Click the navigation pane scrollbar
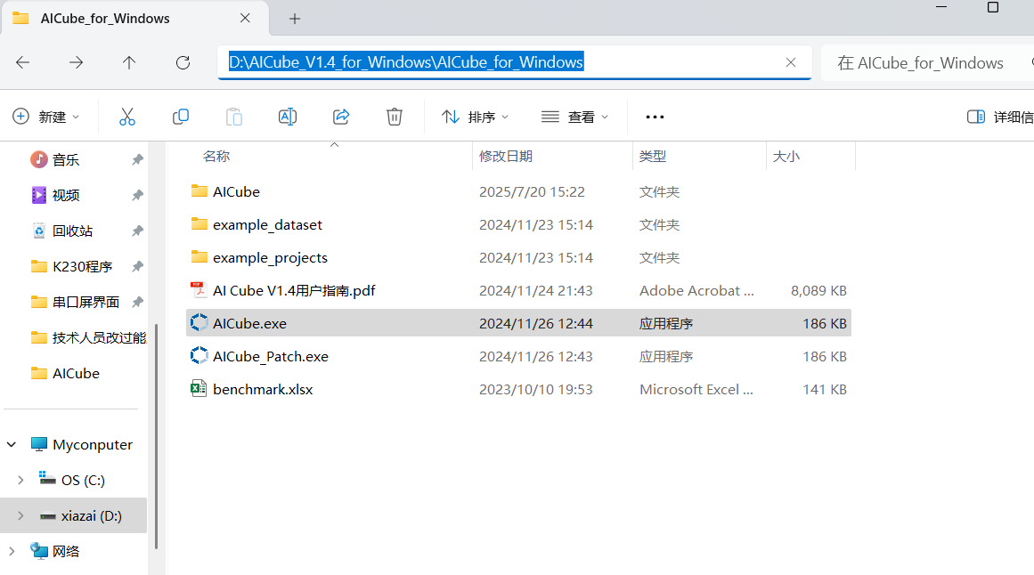 click(156, 436)
